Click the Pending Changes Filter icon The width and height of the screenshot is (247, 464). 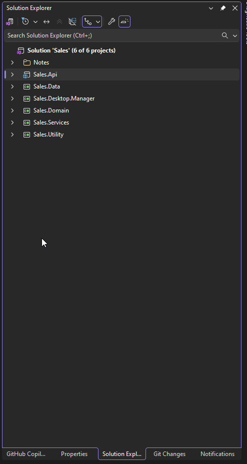point(25,21)
